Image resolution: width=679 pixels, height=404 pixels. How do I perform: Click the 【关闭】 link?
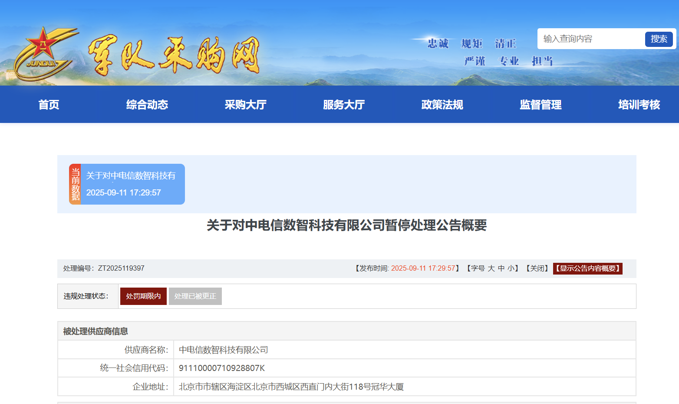pyautogui.click(x=537, y=268)
